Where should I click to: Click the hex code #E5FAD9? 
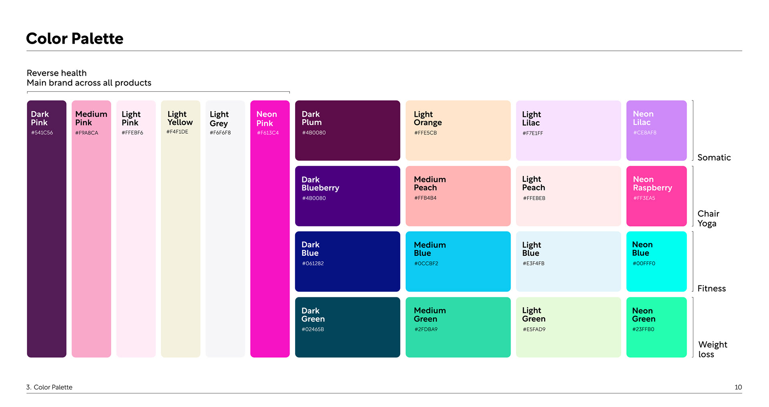tap(534, 329)
